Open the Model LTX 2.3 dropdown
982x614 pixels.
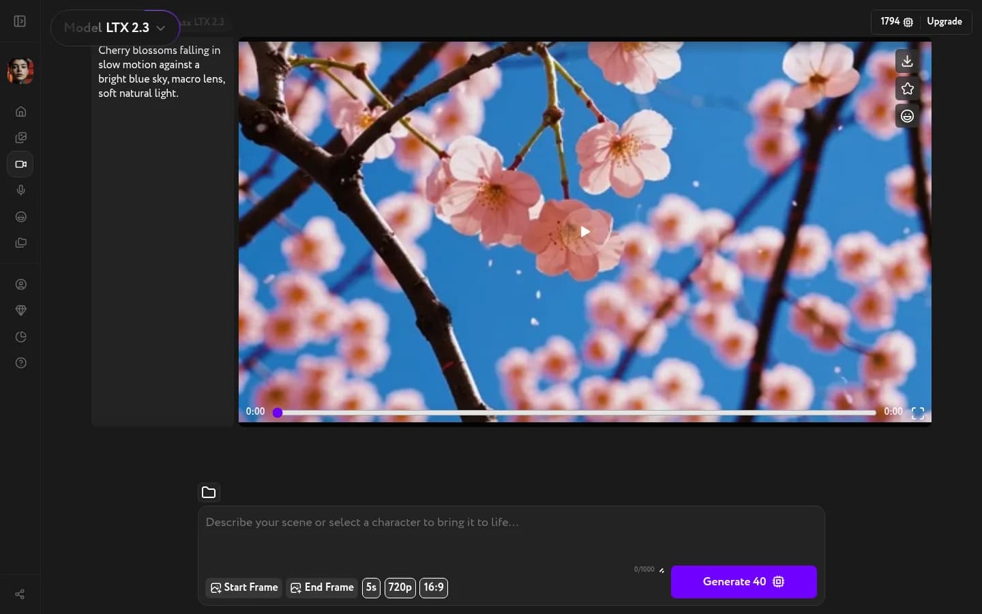115,28
